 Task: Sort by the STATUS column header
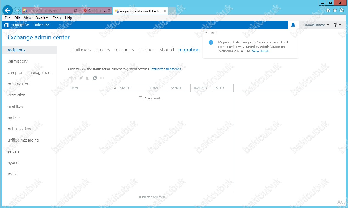click(132, 88)
